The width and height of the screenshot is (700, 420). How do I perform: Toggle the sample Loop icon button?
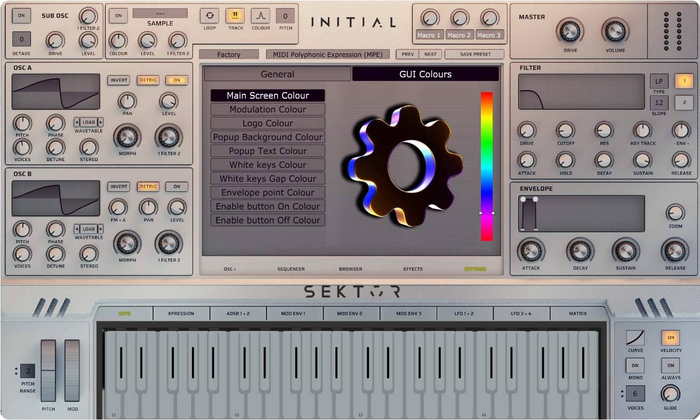[210, 16]
